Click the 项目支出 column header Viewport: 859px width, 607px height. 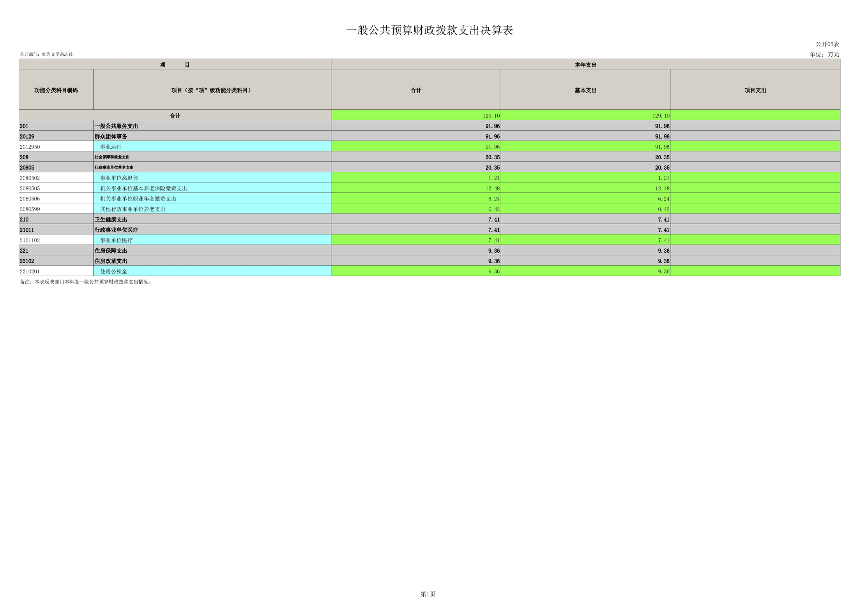755,90
